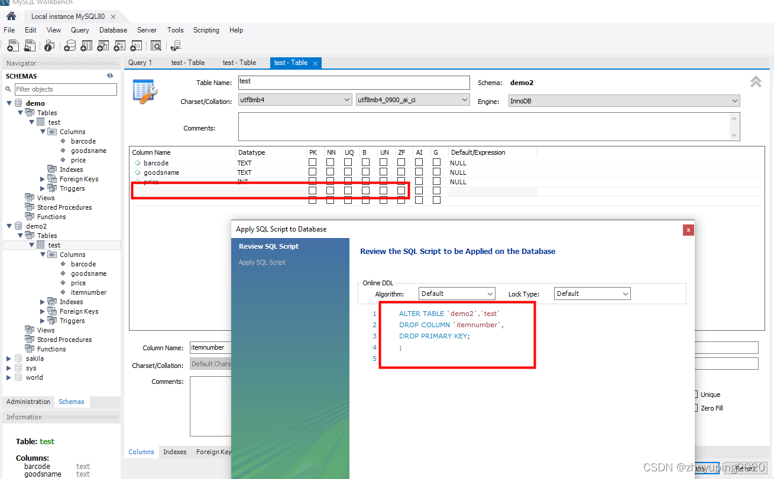Select Views under demo2 schema
Screen dimensions: 774x479
[x=46, y=330]
